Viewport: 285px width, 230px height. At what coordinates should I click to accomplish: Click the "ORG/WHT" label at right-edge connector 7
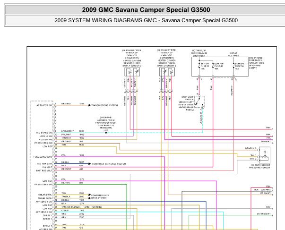265,193
